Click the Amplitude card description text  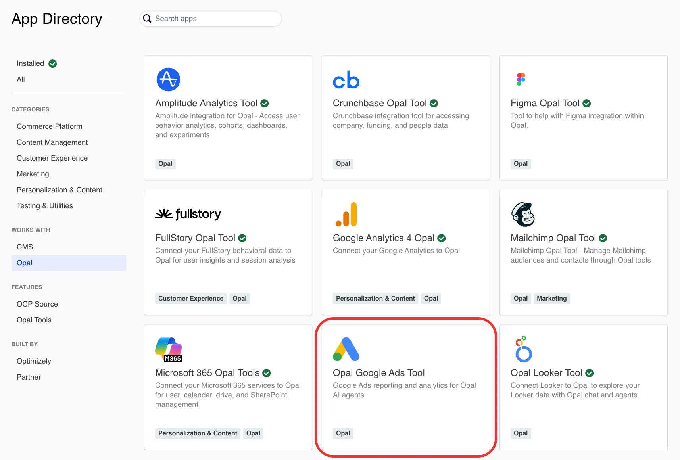[227, 125]
